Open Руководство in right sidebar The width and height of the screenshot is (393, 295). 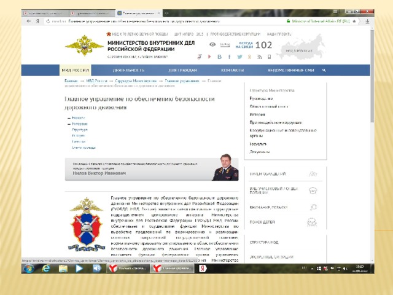261,98
